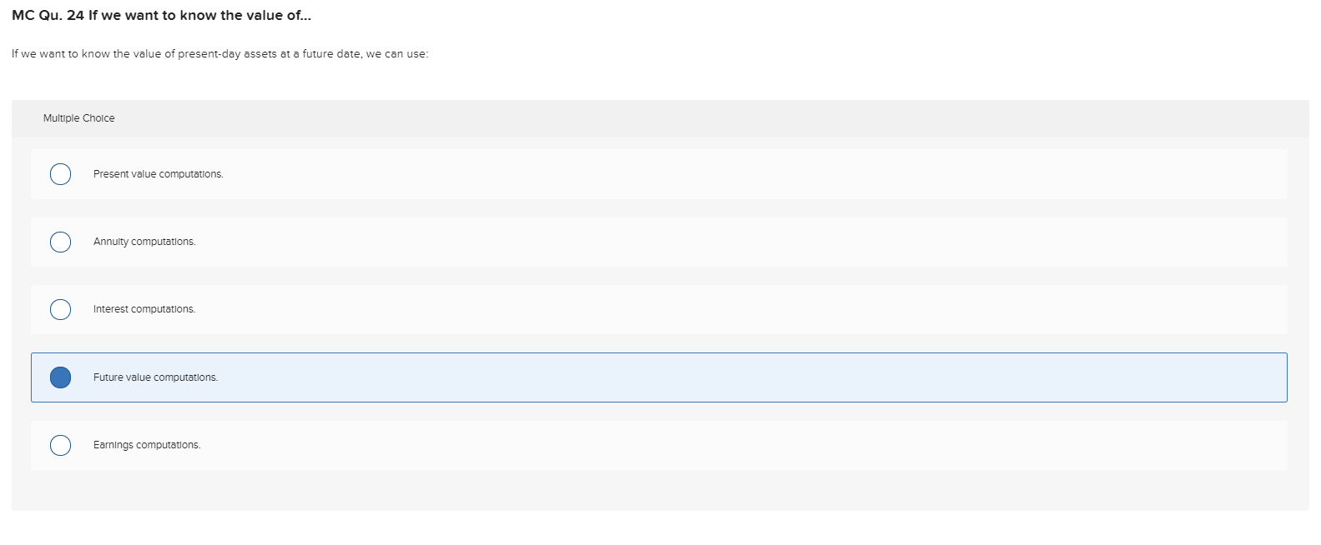This screenshot has width=1321, height=545.
Task: Click the Annuity computations answer row
Action: [x=584, y=242]
